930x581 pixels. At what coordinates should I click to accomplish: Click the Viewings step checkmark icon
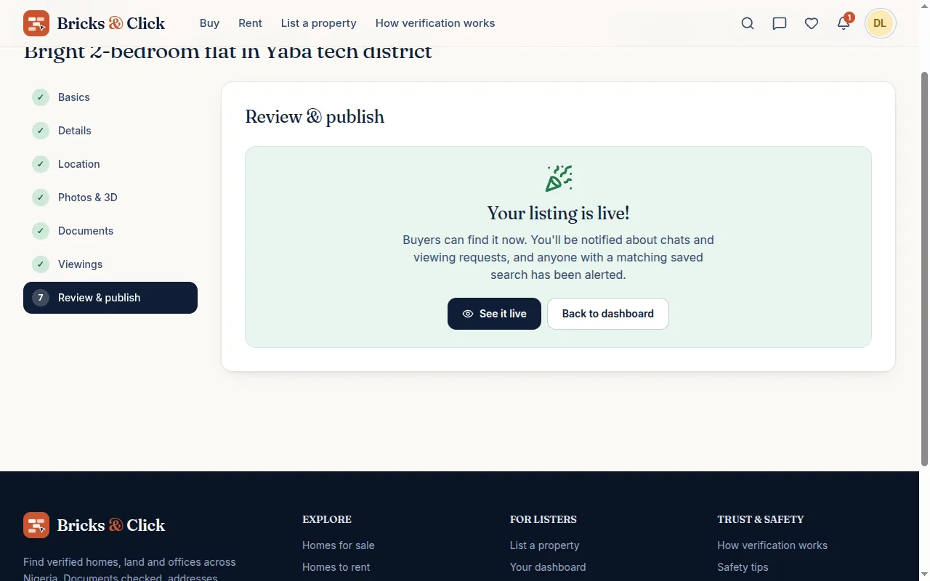41,264
